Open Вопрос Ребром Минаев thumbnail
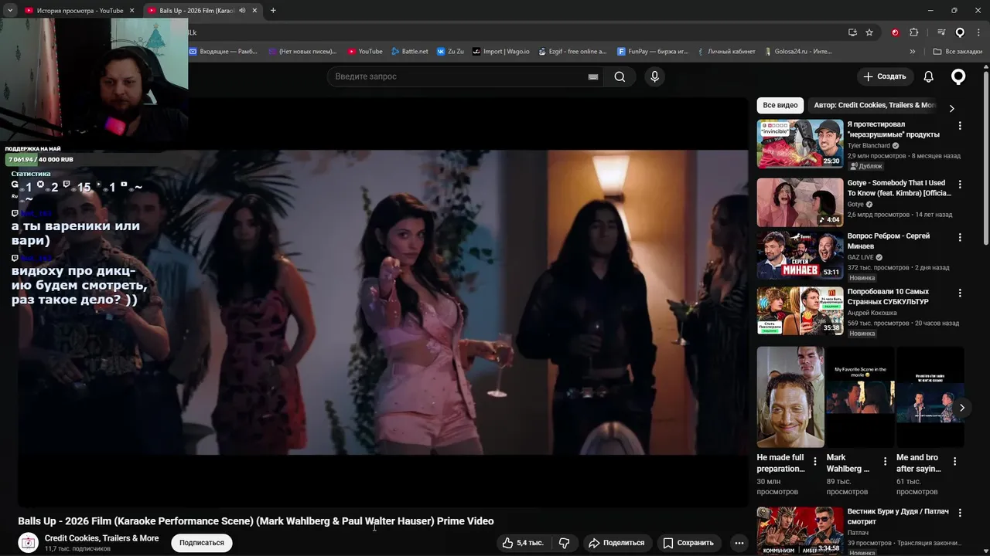Viewport: 990px width, 556px height. tap(800, 255)
